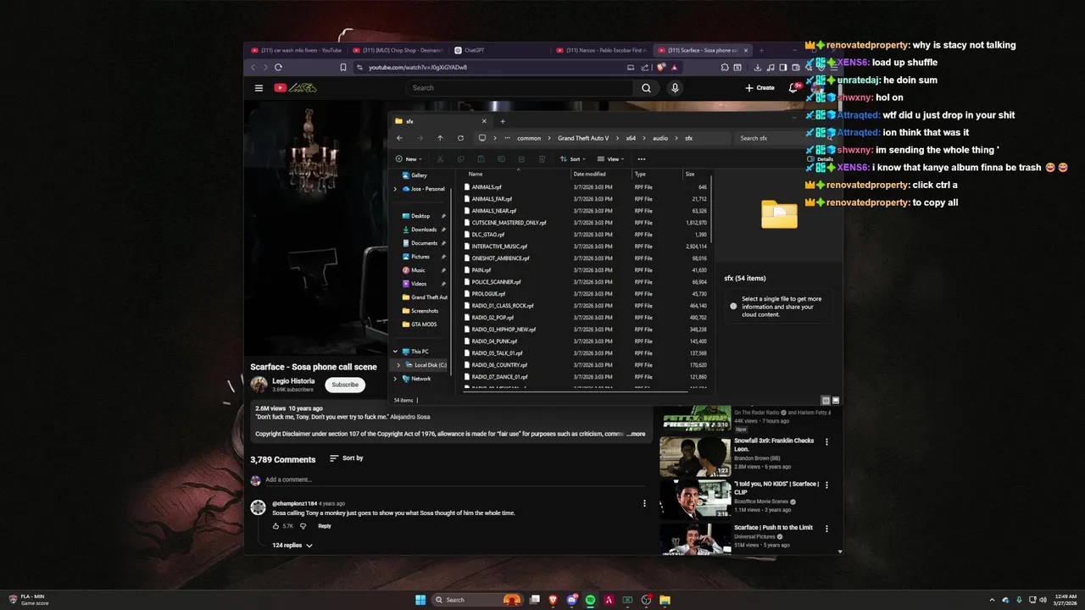This screenshot has height=610, width=1085.
Task: Expand description with ...more link
Action: click(x=636, y=434)
